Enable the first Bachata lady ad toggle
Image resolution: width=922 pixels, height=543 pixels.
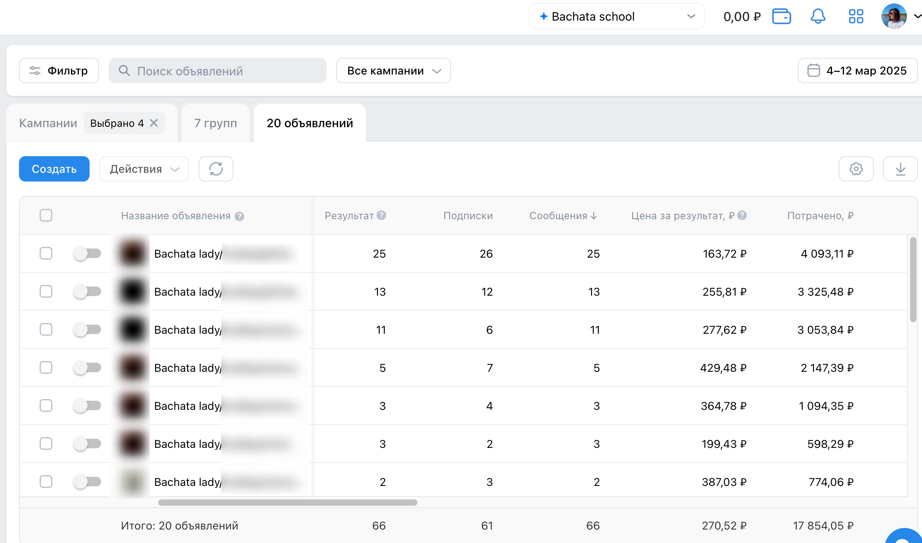pos(87,253)
